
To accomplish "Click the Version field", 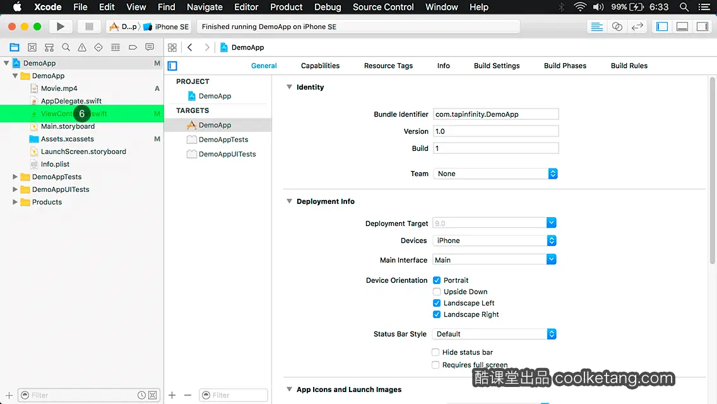I will tap(495, 131).
